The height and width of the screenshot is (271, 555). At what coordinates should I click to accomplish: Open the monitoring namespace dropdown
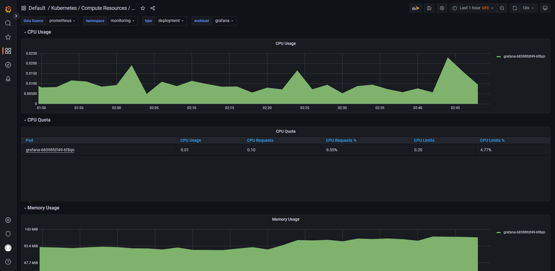coord(123,21)
